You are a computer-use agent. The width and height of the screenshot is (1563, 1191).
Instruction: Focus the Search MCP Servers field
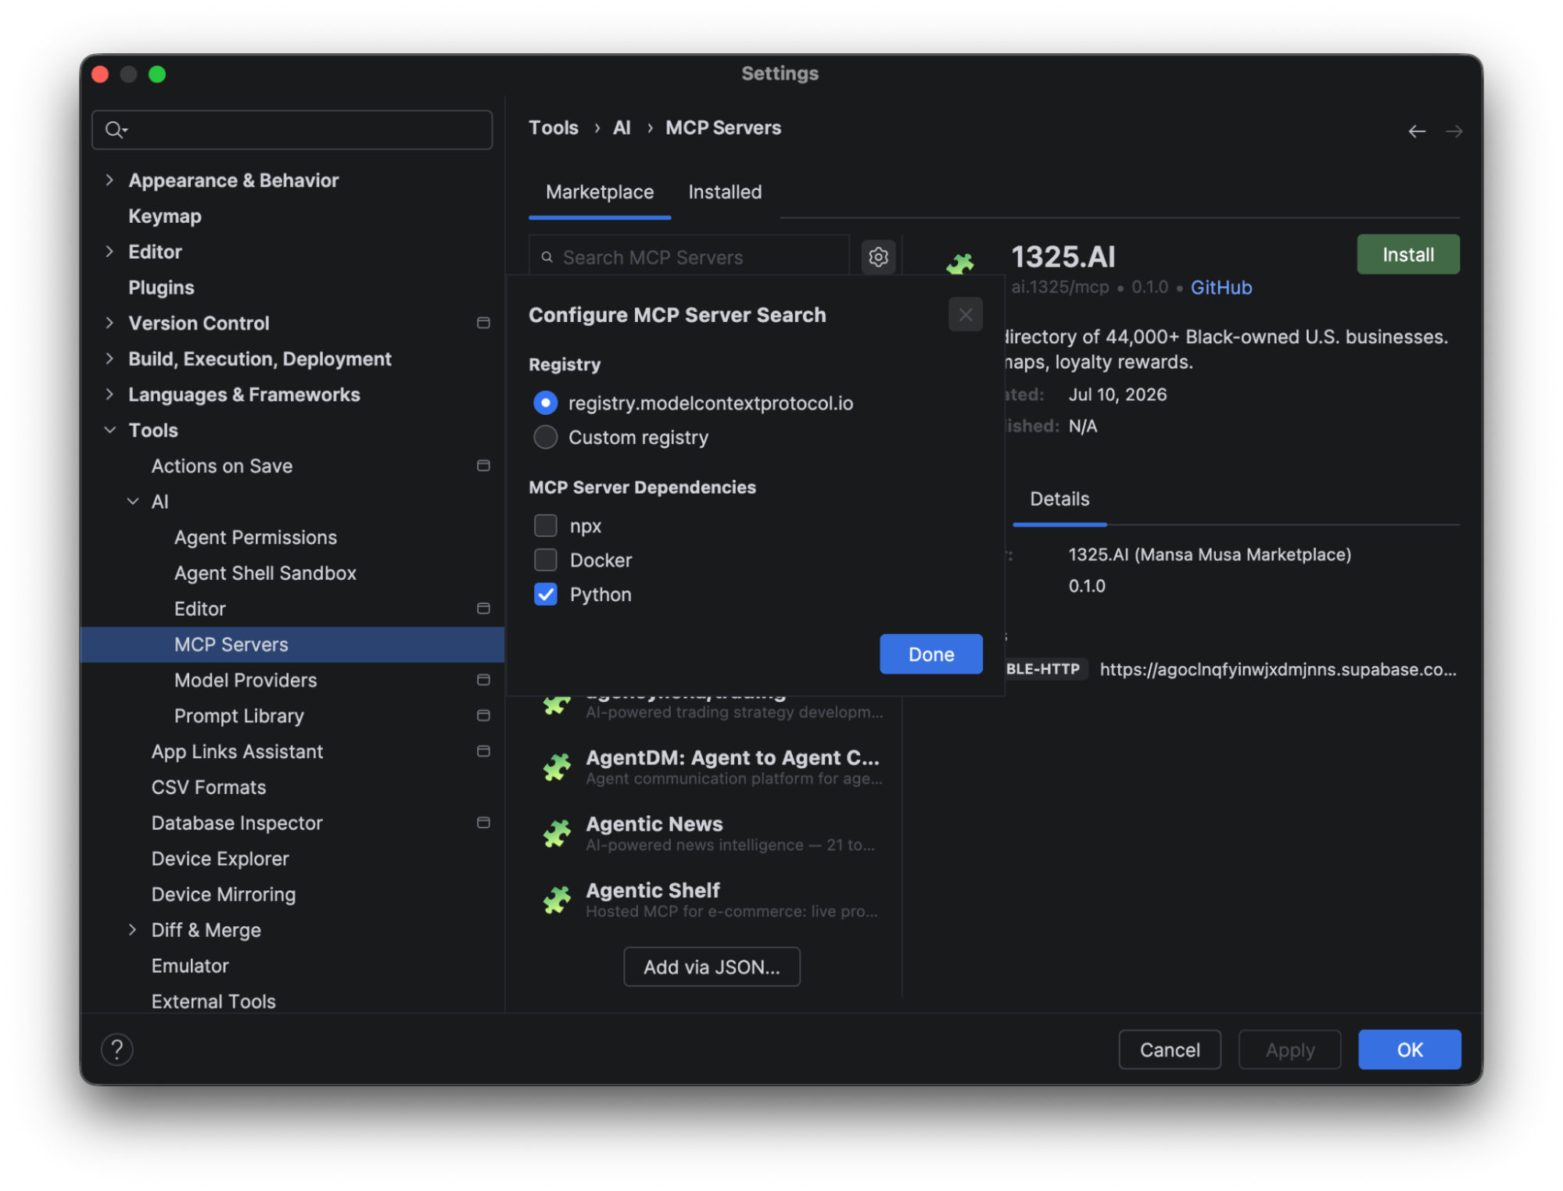[689, 257]
